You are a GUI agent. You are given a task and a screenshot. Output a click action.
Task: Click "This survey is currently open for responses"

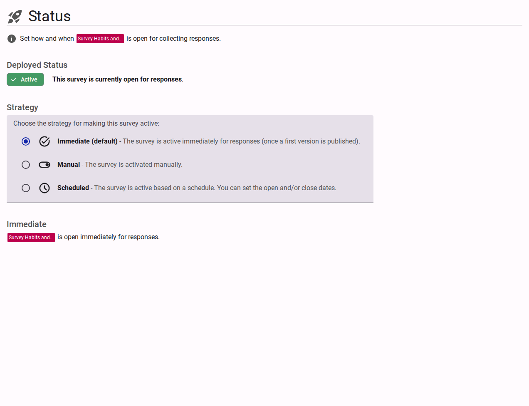[118, 79]
